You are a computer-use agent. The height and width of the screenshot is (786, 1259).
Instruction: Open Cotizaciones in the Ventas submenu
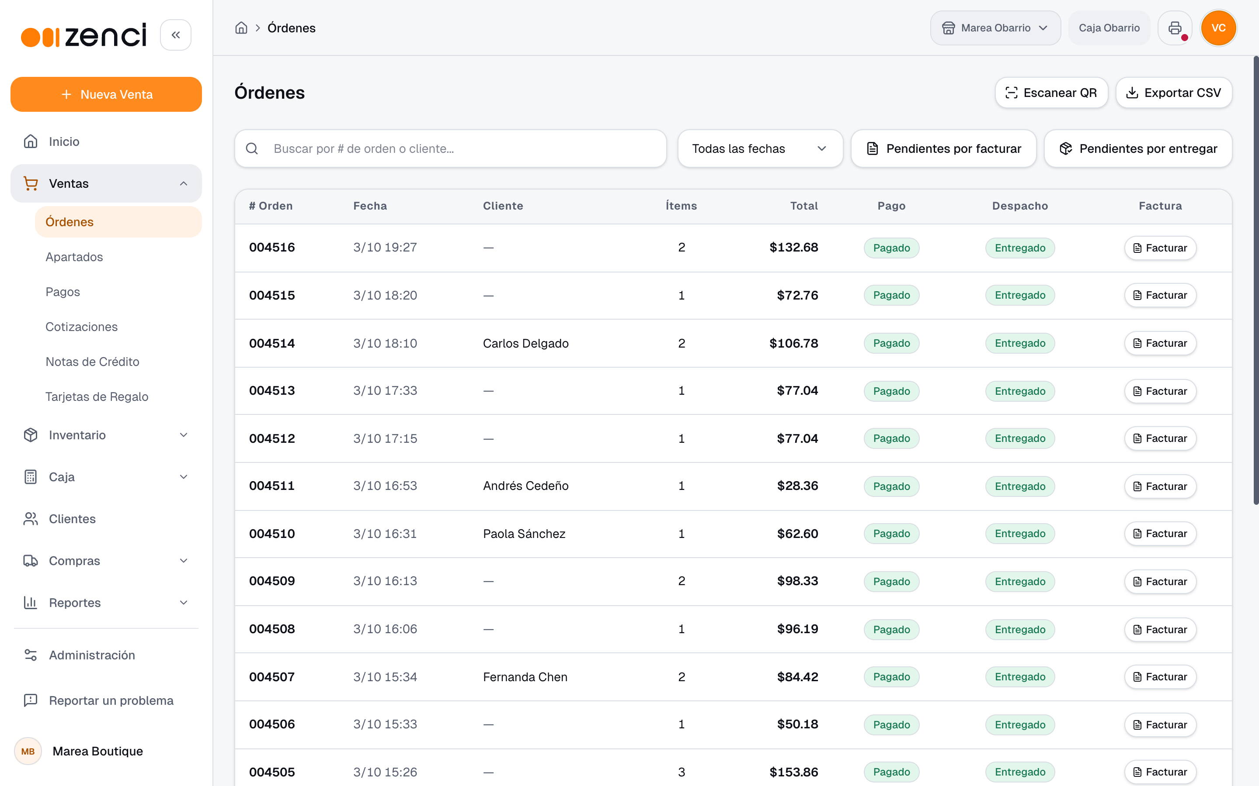tap(118, 327)
